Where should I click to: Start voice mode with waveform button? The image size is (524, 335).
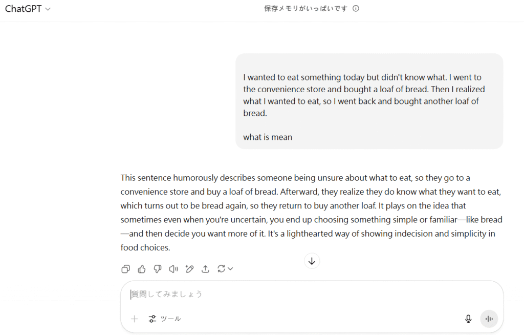[x=489, y=319]
